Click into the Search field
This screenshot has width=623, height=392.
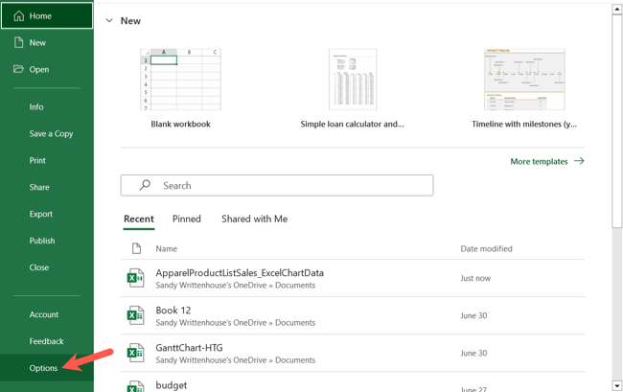tap(277, 186)
